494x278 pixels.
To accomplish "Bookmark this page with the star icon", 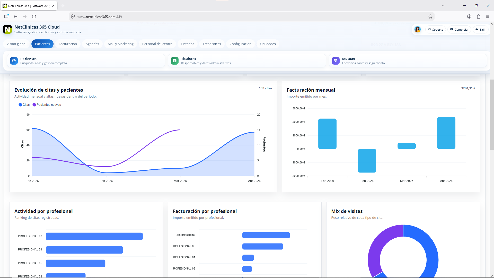I will coord(430,17).
